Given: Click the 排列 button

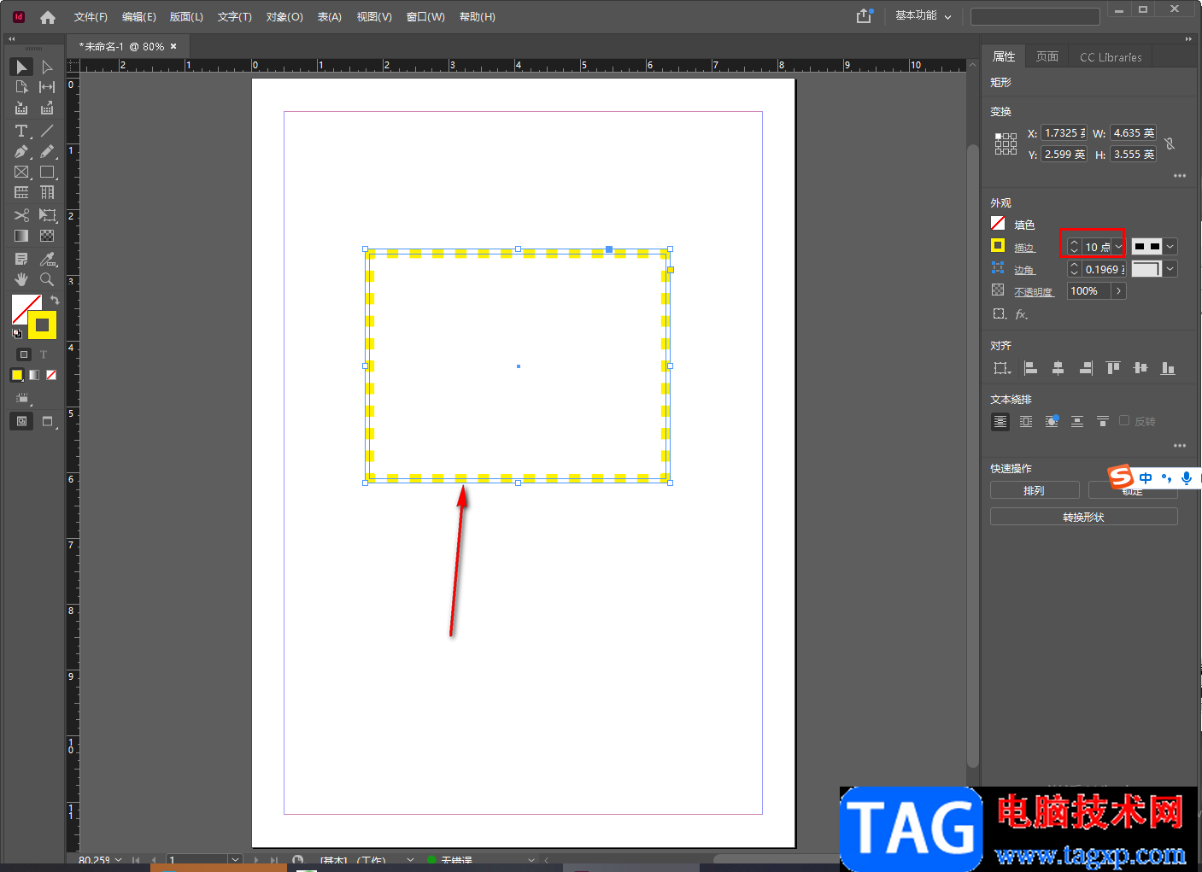Looking at the screenshot, I should (x=1034, y=490).
